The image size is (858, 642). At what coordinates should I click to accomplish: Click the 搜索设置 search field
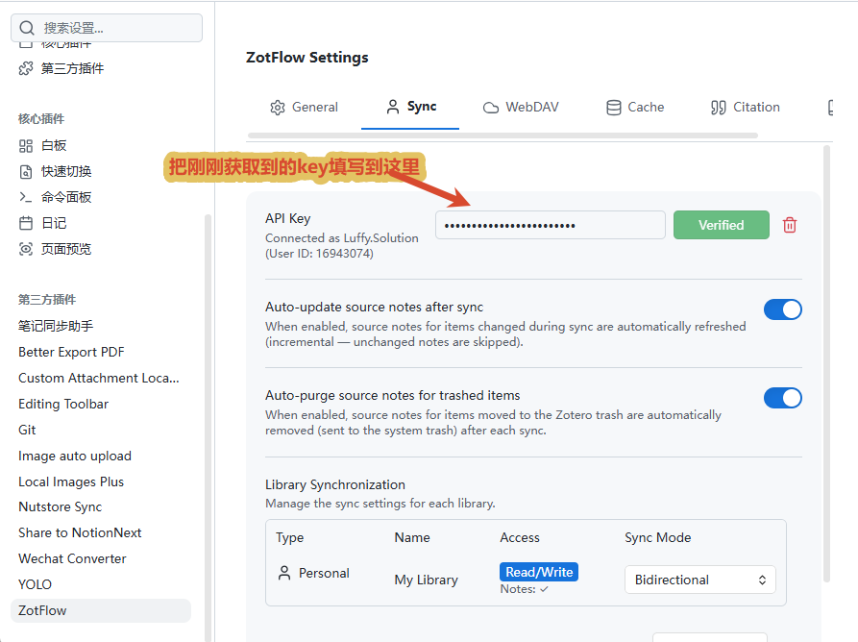[107, 28]
